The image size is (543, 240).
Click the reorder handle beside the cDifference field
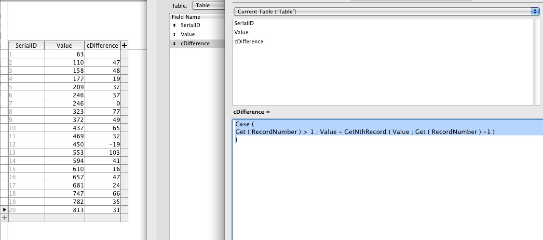(x=175, y=43)
